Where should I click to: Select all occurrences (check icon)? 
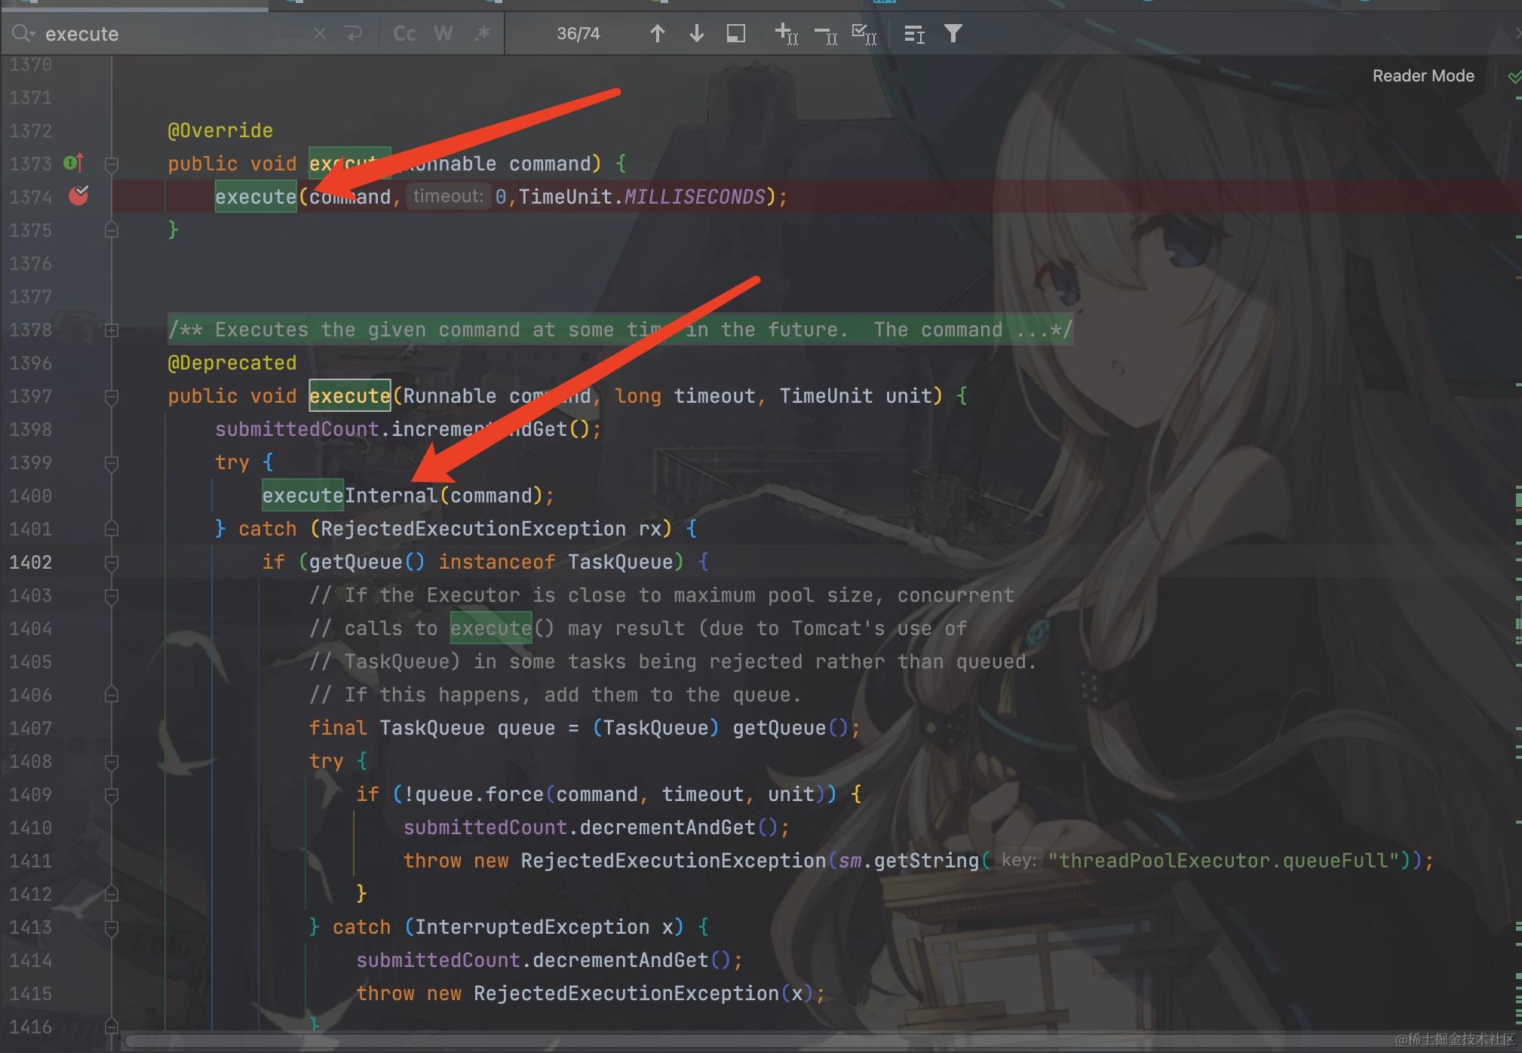coord(864,33)
